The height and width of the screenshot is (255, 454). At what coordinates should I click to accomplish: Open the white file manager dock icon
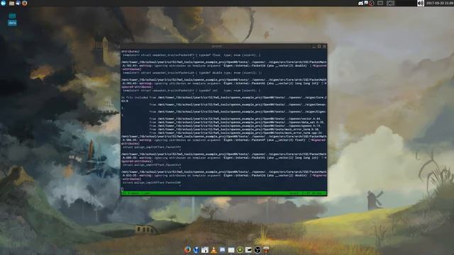(231, 250)
